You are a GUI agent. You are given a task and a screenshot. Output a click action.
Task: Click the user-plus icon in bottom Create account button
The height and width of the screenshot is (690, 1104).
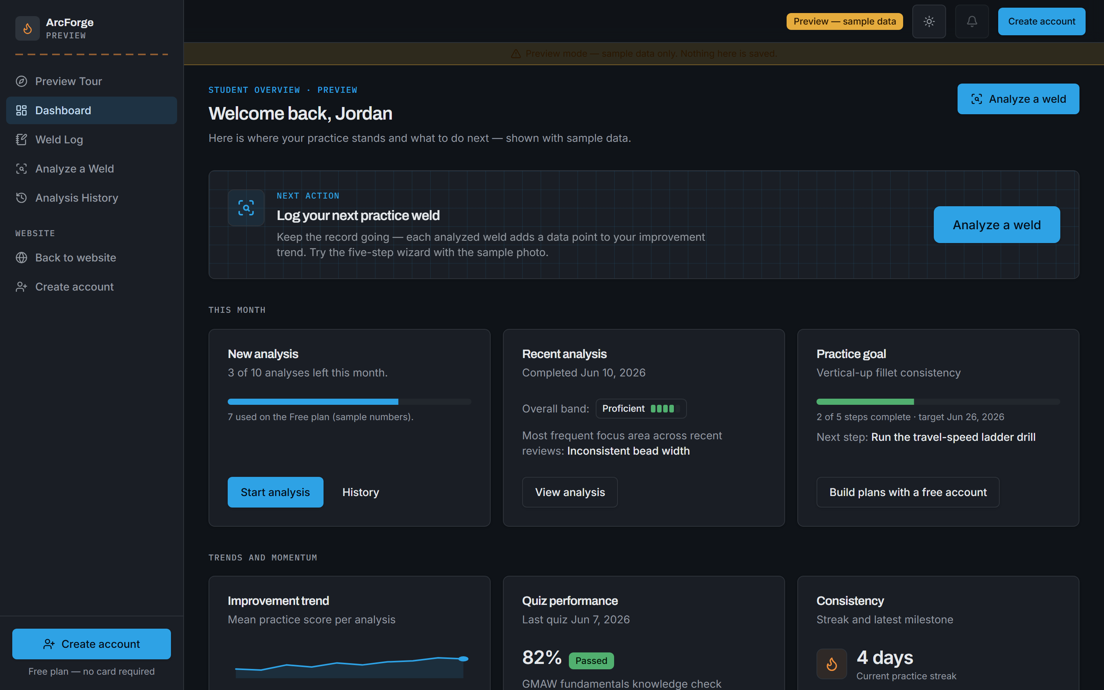[49, 644]
